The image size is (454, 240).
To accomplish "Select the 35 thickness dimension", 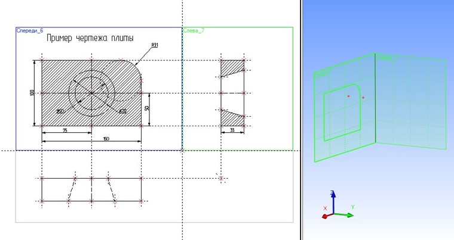I will point(232,130).
